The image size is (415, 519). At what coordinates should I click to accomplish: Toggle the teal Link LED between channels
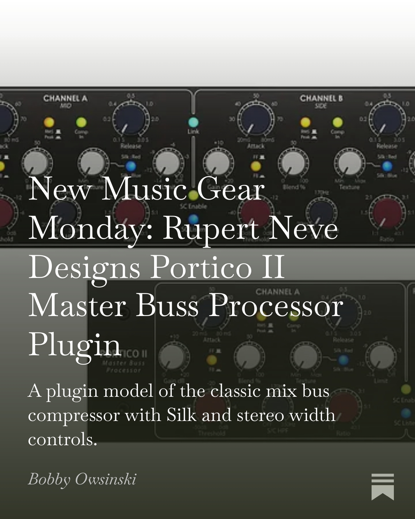tap(193, 122)
